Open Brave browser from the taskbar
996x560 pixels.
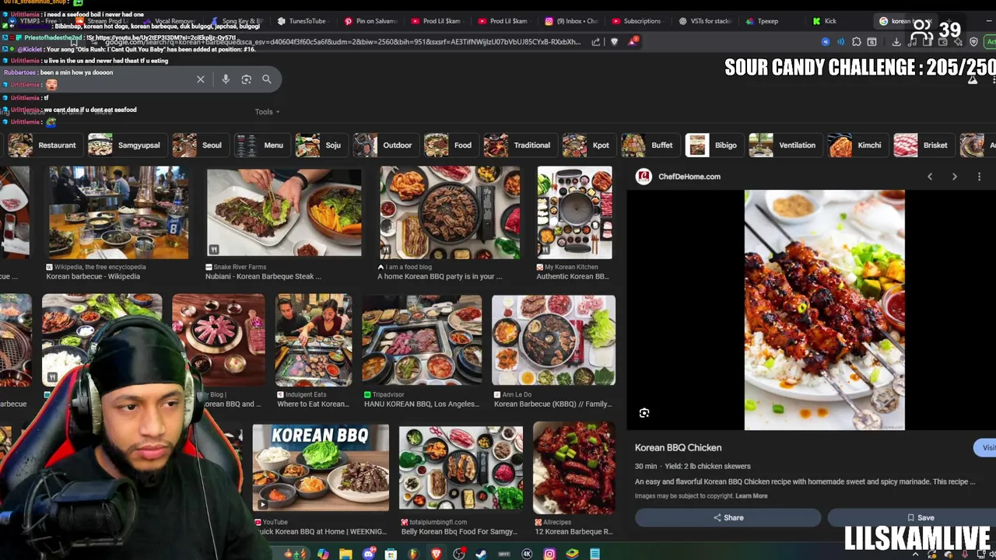[x=437, y=554]
